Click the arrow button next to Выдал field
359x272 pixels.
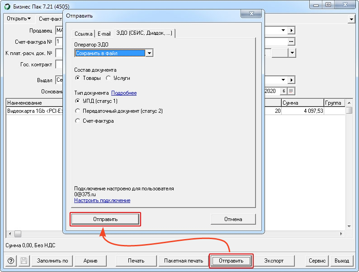click(x=291, y=80)
